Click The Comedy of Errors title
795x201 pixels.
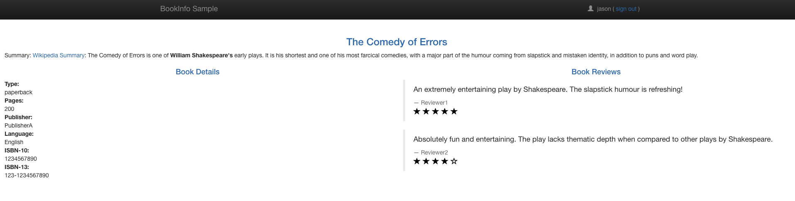click(x=396, y=42)
